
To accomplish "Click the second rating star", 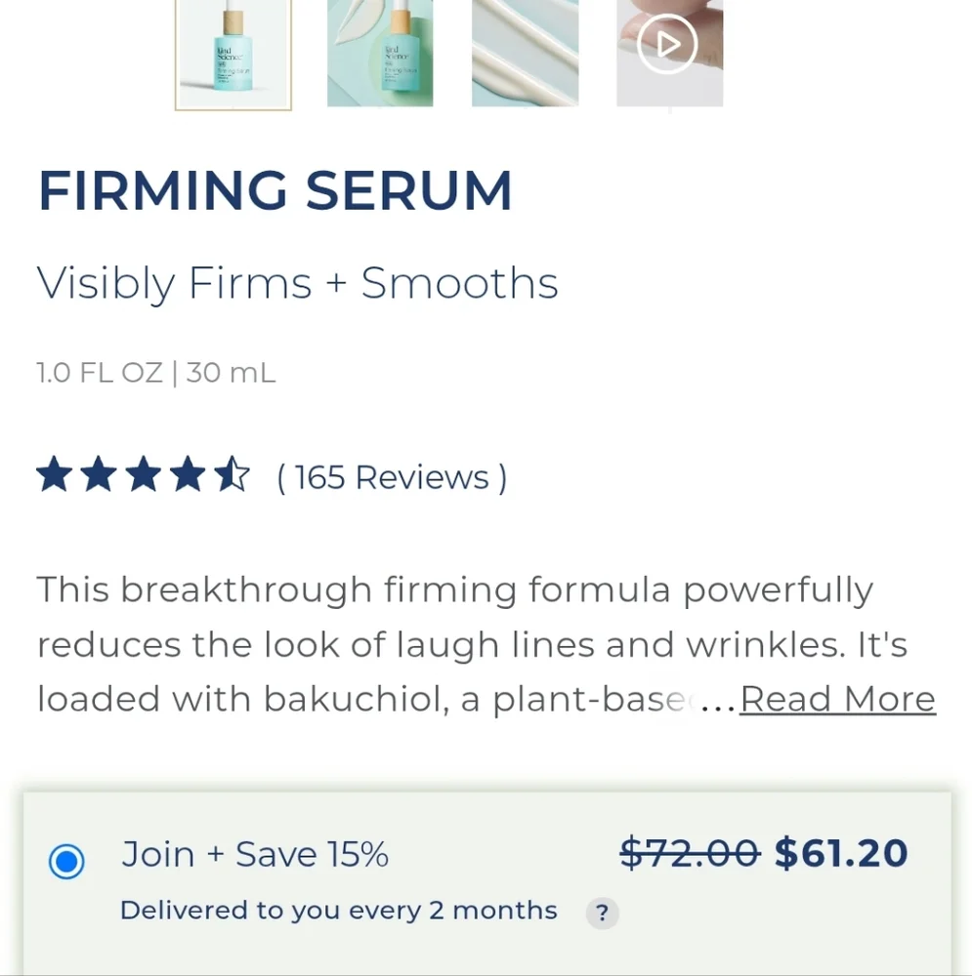I will (x=99, y=473).
